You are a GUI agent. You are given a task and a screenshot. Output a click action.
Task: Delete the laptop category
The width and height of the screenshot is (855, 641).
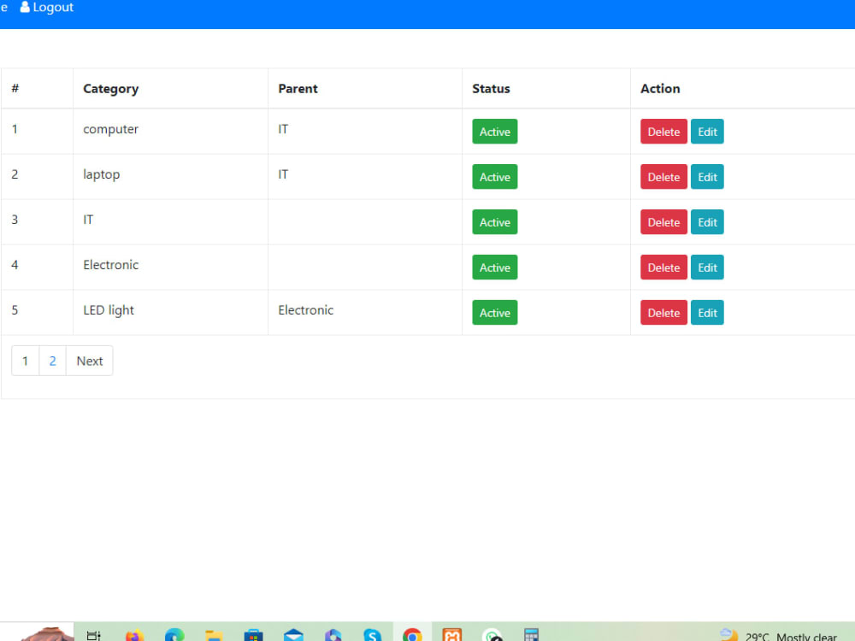tap(663, 177)
